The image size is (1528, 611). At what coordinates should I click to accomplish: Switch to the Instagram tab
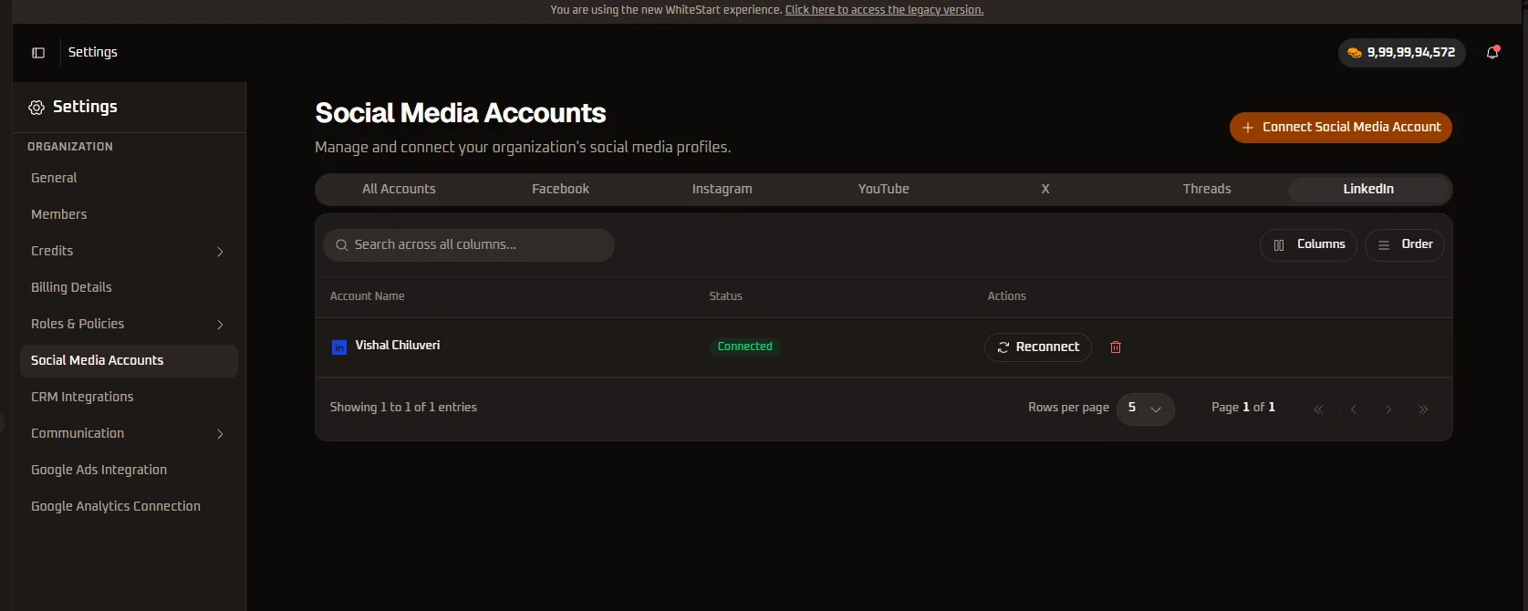722,189
